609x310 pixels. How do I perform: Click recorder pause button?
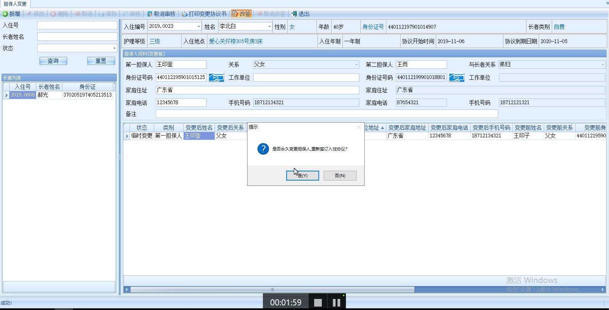click(337, 302)
